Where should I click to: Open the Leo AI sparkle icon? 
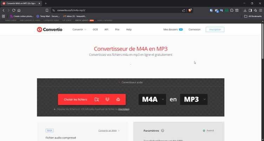point(255,10)
